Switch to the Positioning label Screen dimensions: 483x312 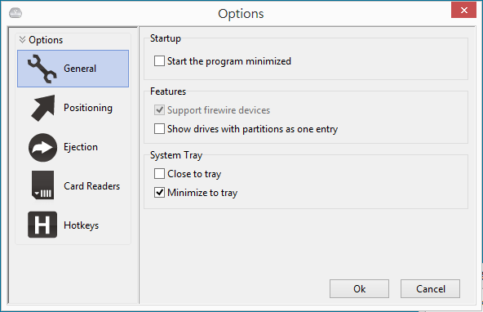(88, 108)
